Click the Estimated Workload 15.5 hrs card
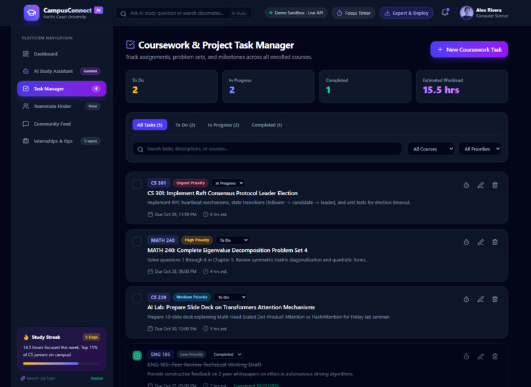531x387 pixels. tap(462, 86)
